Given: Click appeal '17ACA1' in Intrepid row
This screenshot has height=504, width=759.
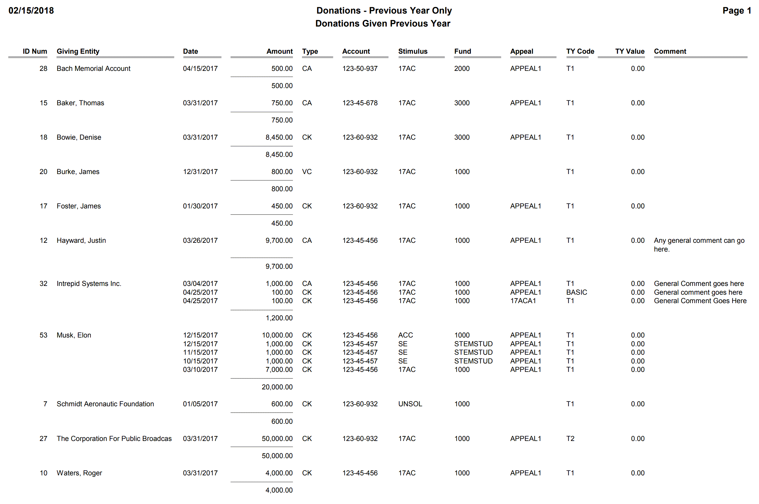Looking at the screenshot, I should point(523,300).
